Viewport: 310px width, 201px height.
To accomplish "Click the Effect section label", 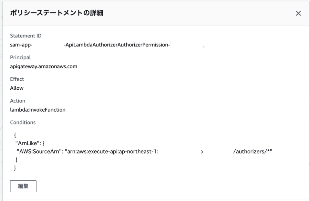I will (17, 79).
